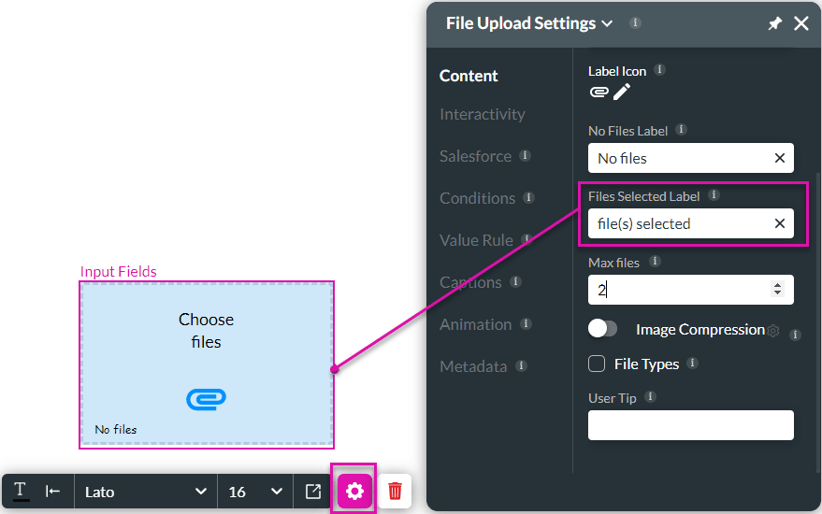Clear the No Files Label field
Screen dimensions: 822x514
pyautogui.click(x=780, y=158)
